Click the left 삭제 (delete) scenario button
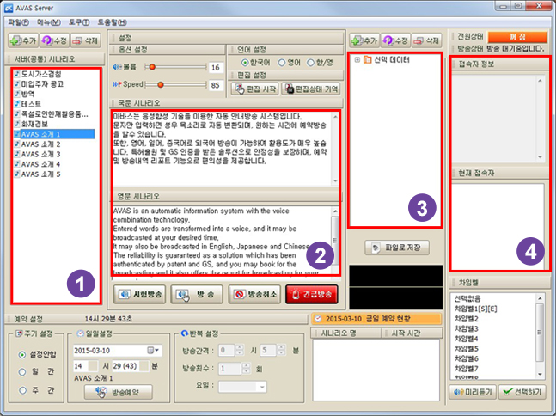Image resolution: width=556 pixels, height=416 pixels. pos(85,40)
